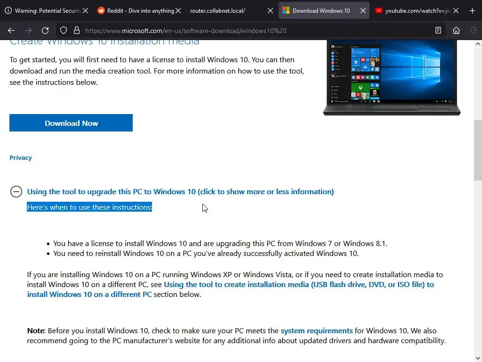
Task: Open the system requirements link
Action: coord(317,330)
